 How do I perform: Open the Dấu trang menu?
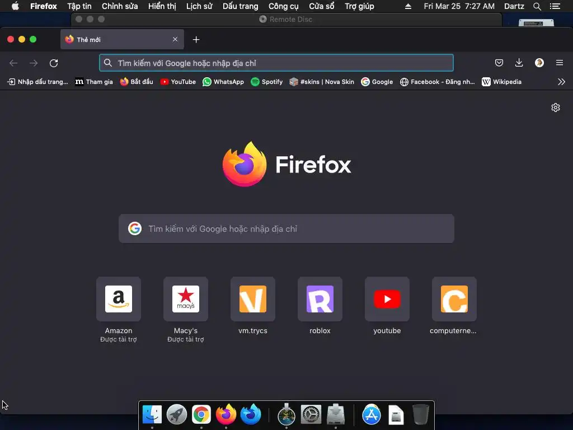pos(241,6)
